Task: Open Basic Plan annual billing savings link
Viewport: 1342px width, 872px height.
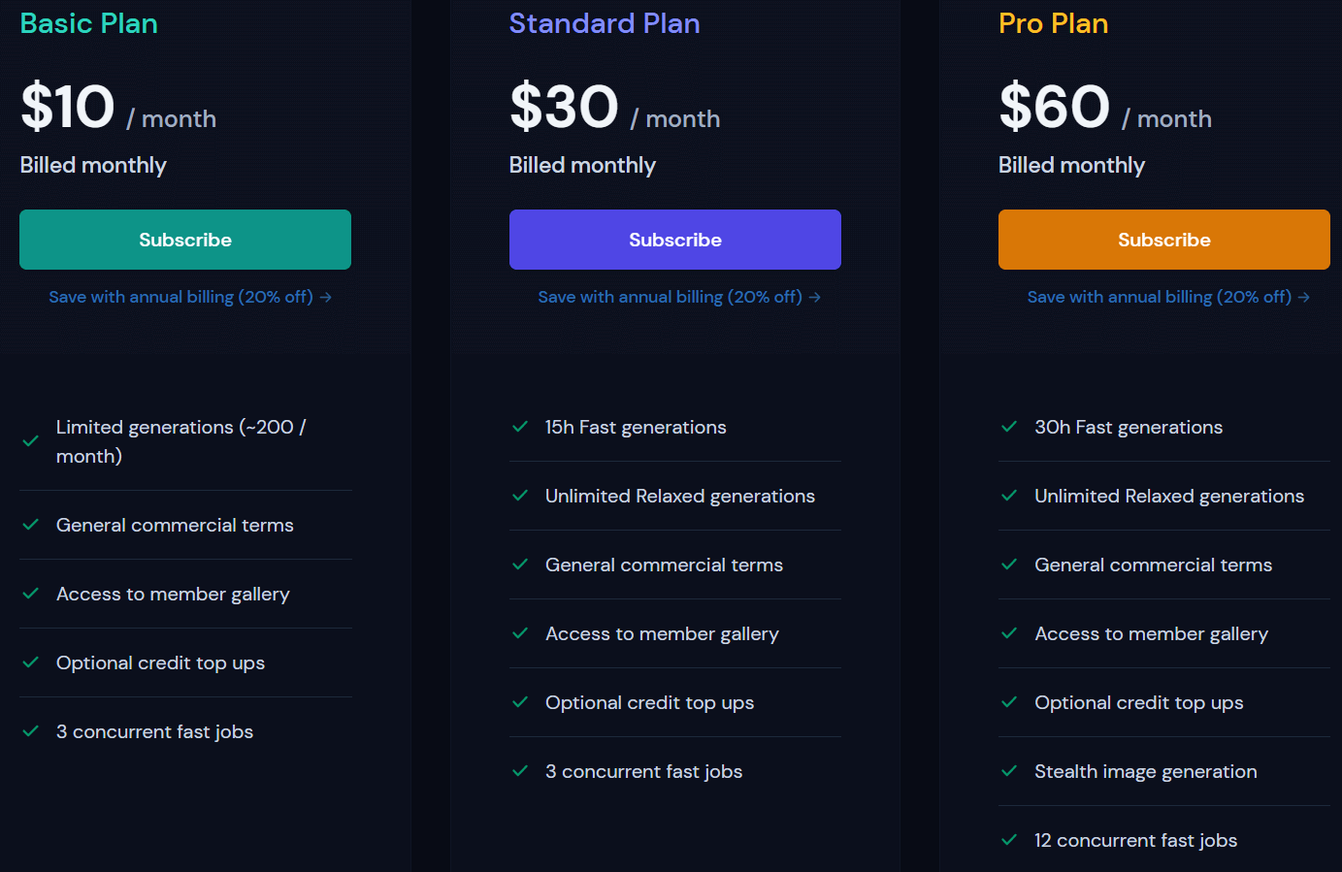Action: (180, 297)
